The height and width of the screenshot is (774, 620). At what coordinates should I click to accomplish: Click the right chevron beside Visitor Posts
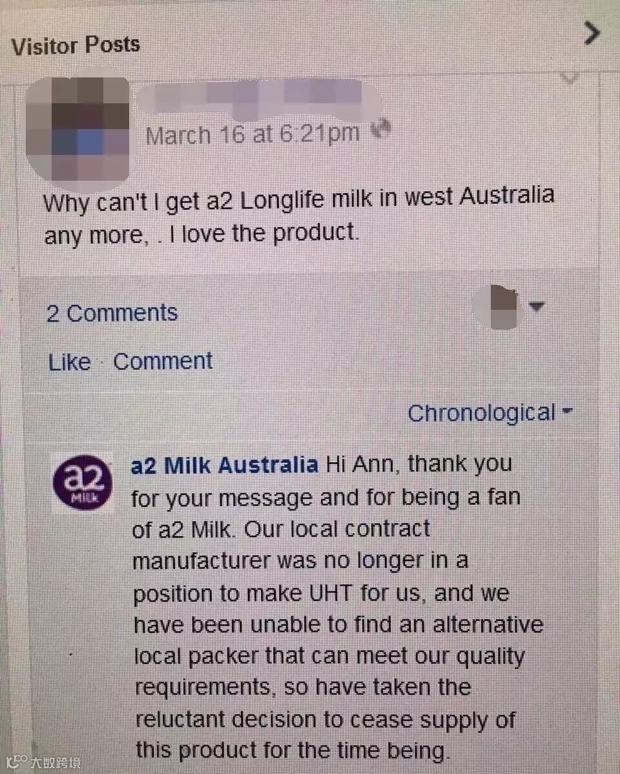point(592,33)
